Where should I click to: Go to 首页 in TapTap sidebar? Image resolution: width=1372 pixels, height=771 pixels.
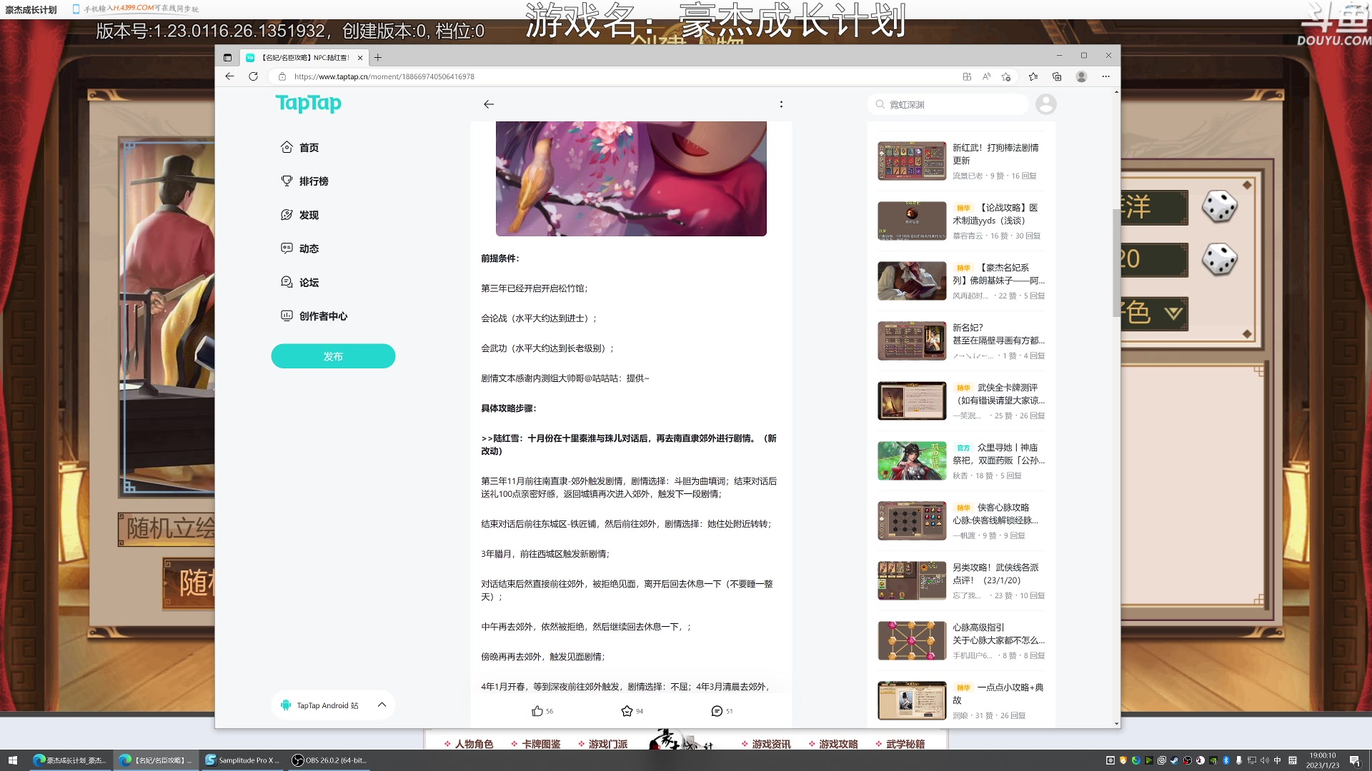pos(299,147)
